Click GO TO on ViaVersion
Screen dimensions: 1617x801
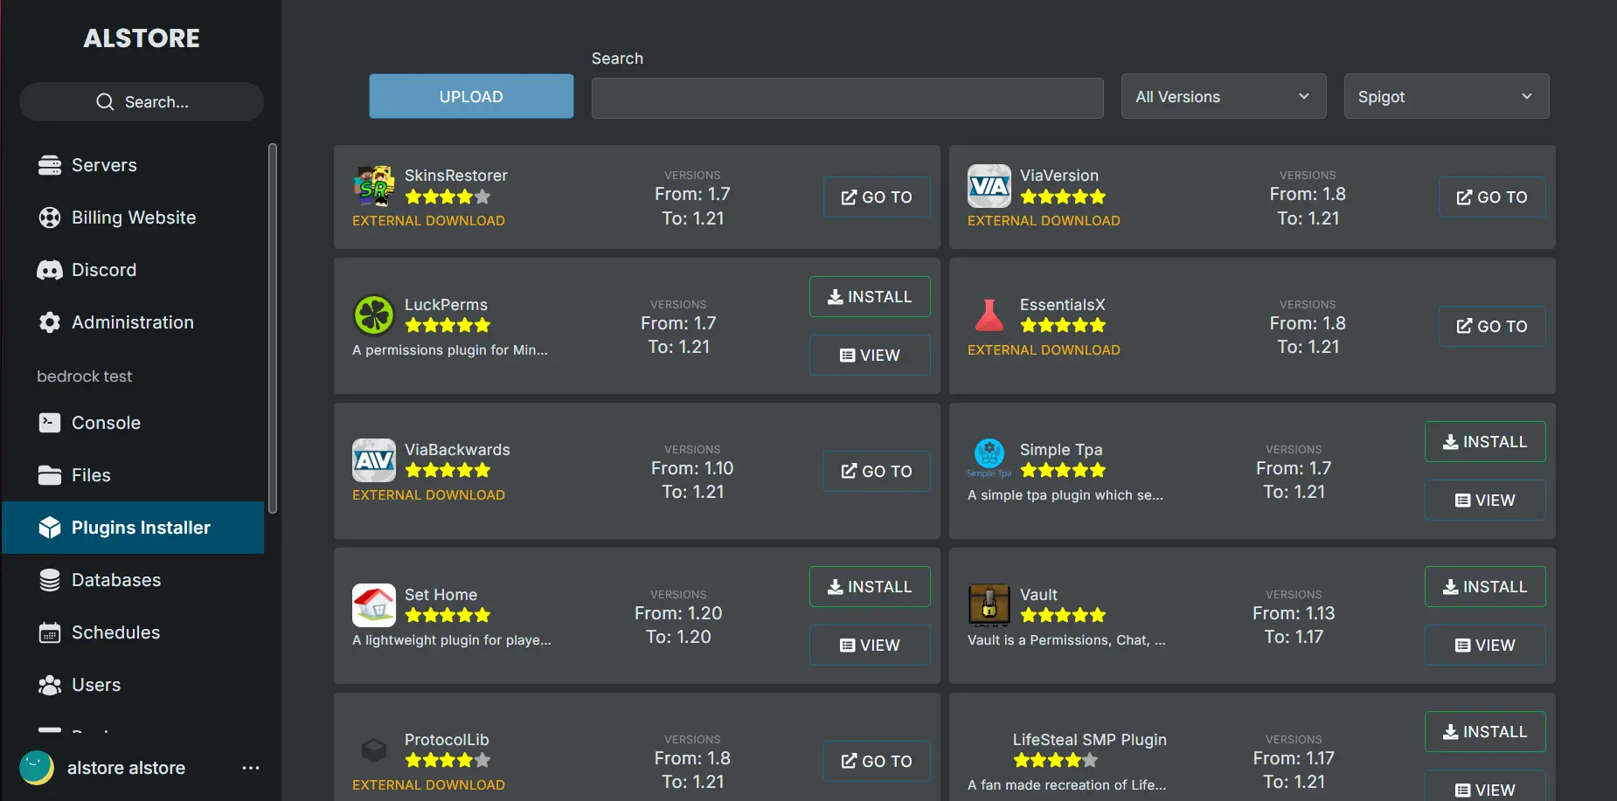[x=1491, y=197]
